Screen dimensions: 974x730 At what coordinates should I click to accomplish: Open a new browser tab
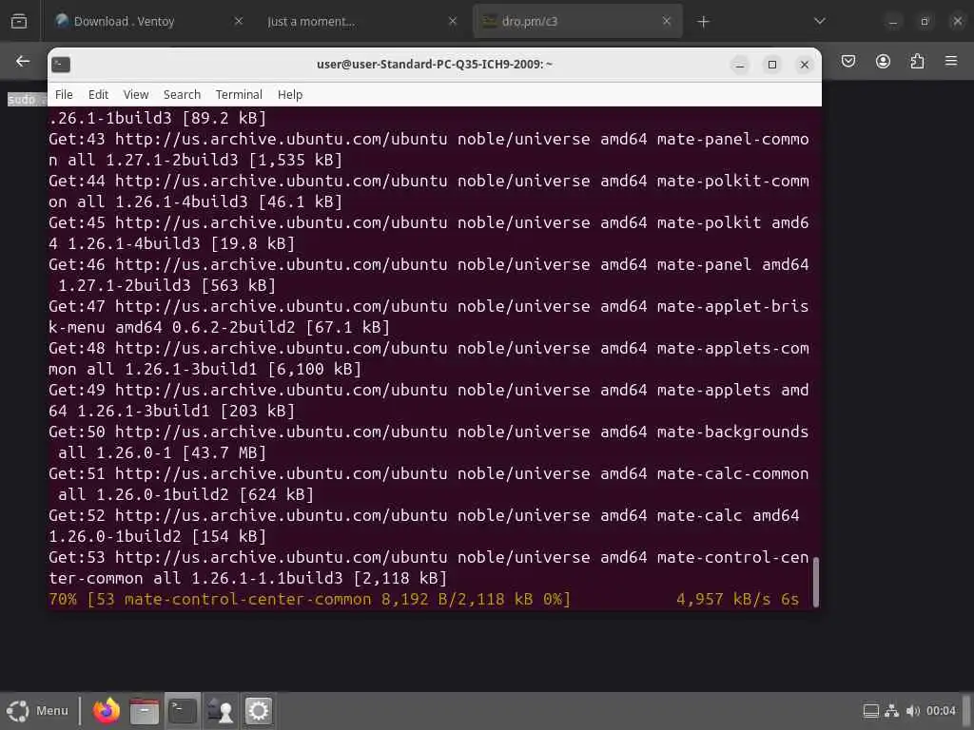pyautogui.click(x=703, y=22)
